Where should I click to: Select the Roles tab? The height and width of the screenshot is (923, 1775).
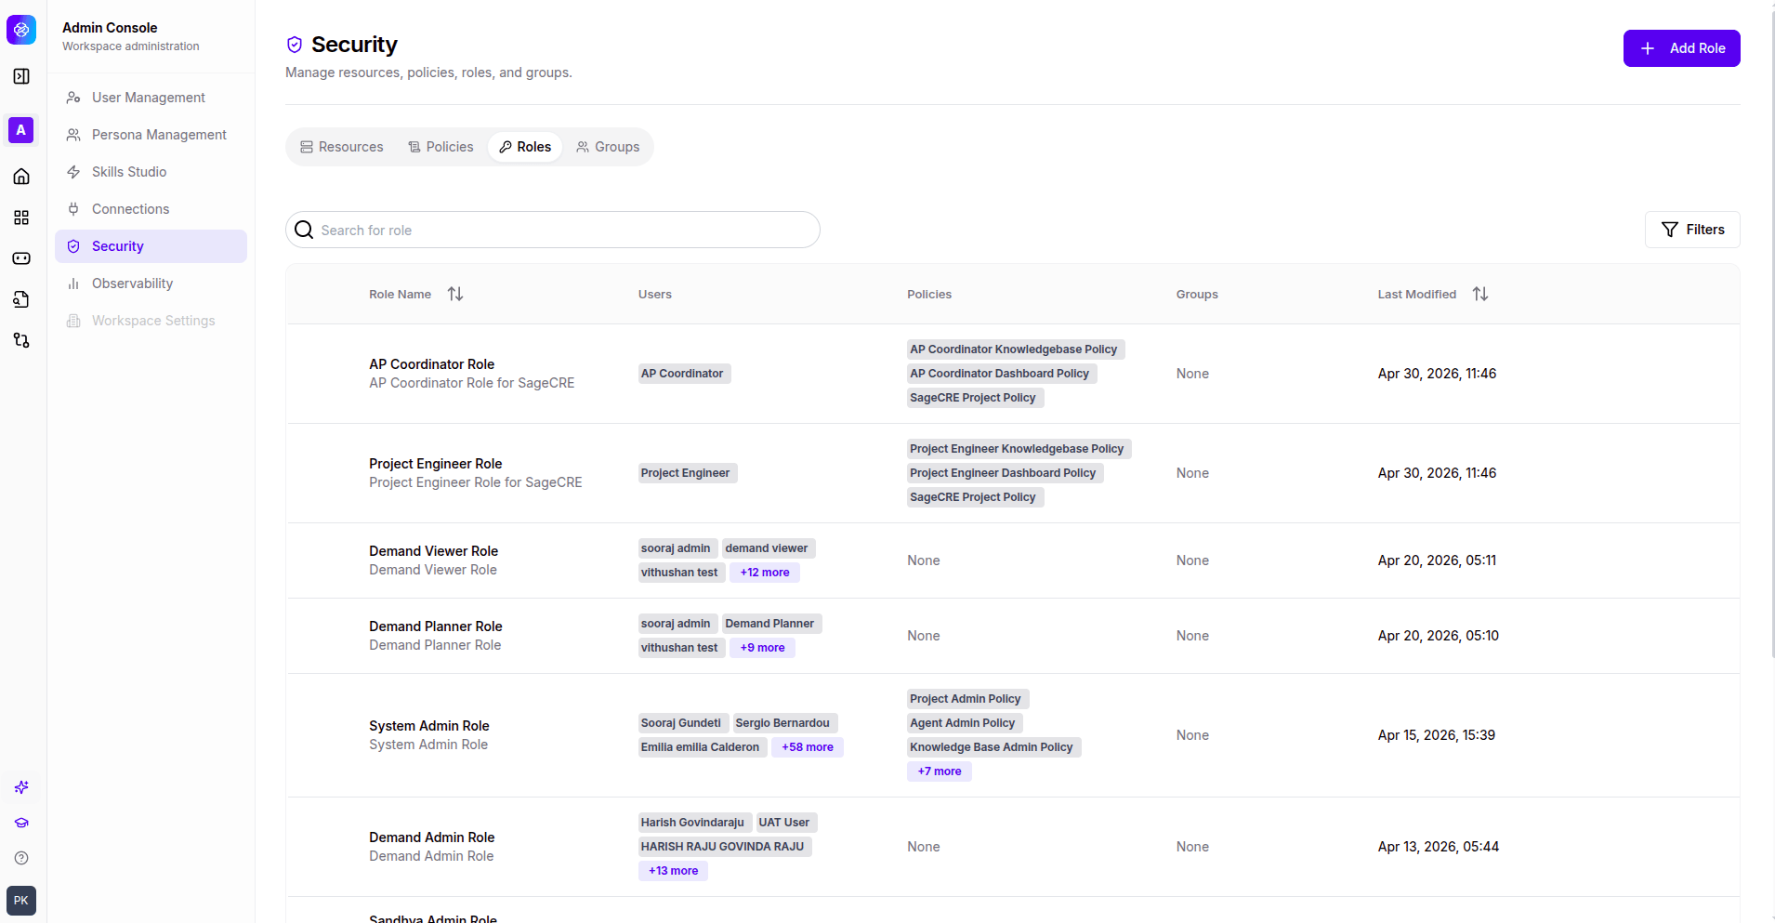pos(525,147)
